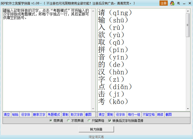Screen dimensions: 193x139
Task: Open 设字体 for the left input pane
Action: click(26, 114)
